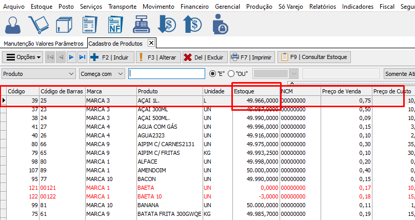
Task: Open the Opções dropdown menu
Action: click(x=24, y=57)
